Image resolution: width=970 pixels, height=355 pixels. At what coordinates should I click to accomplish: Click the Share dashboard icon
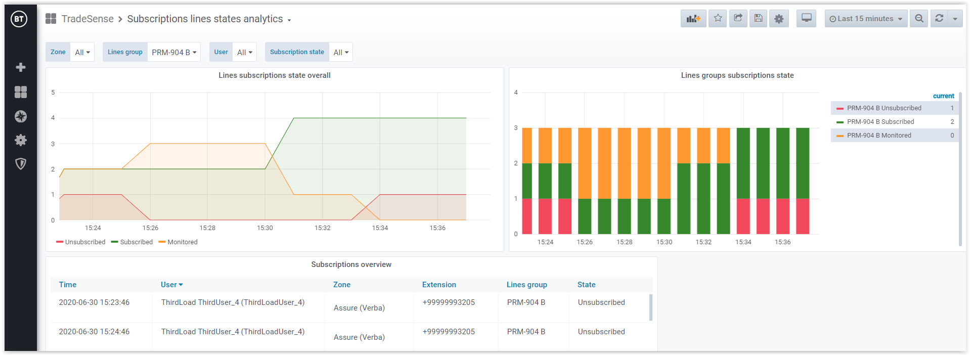tap(738, 19)
